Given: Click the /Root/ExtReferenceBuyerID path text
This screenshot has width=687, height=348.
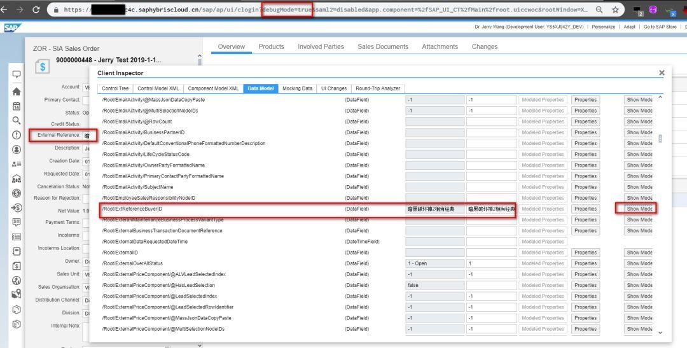Looking at the screenshot, I should tap(132, 209).
